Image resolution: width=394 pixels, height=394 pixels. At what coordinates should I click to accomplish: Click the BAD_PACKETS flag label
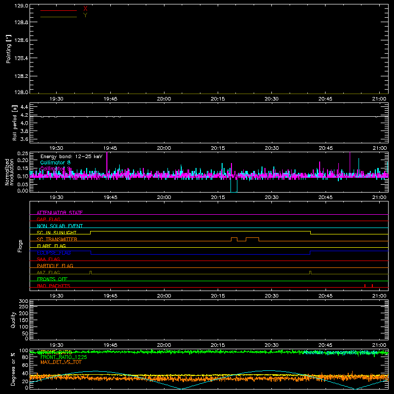54,286
